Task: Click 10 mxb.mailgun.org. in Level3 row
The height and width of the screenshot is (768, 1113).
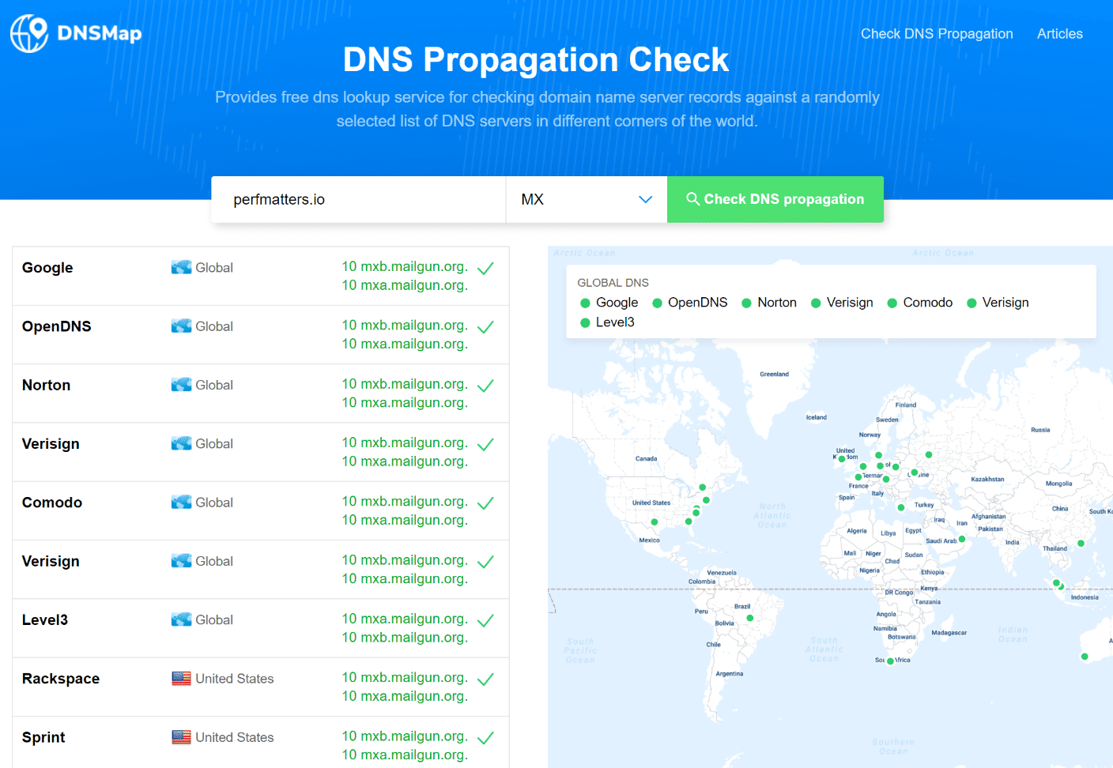Action: 405,638
